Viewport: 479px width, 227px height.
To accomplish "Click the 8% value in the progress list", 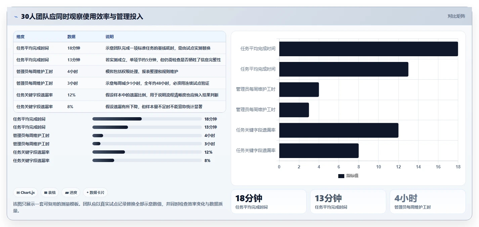I will [x=208, y=160].
